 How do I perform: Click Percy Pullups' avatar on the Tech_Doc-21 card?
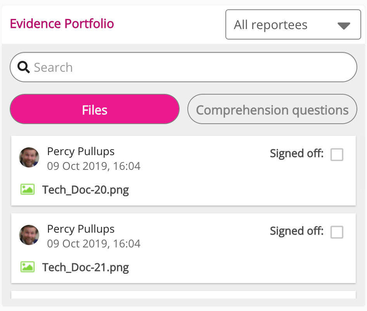pyautogui.click(x=29, y=235)
